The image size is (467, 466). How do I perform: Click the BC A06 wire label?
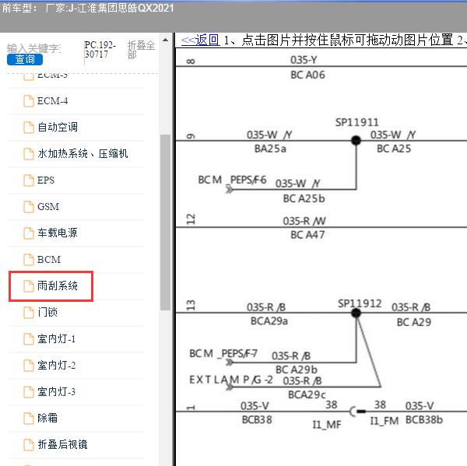point(307,75)
